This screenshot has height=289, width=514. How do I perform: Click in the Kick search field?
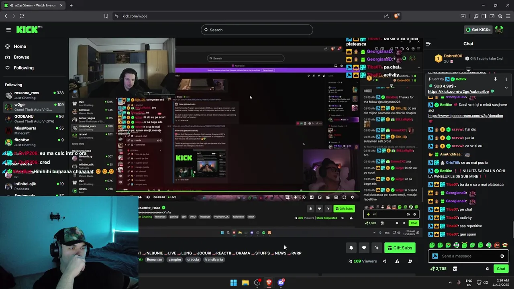(257, 30)
